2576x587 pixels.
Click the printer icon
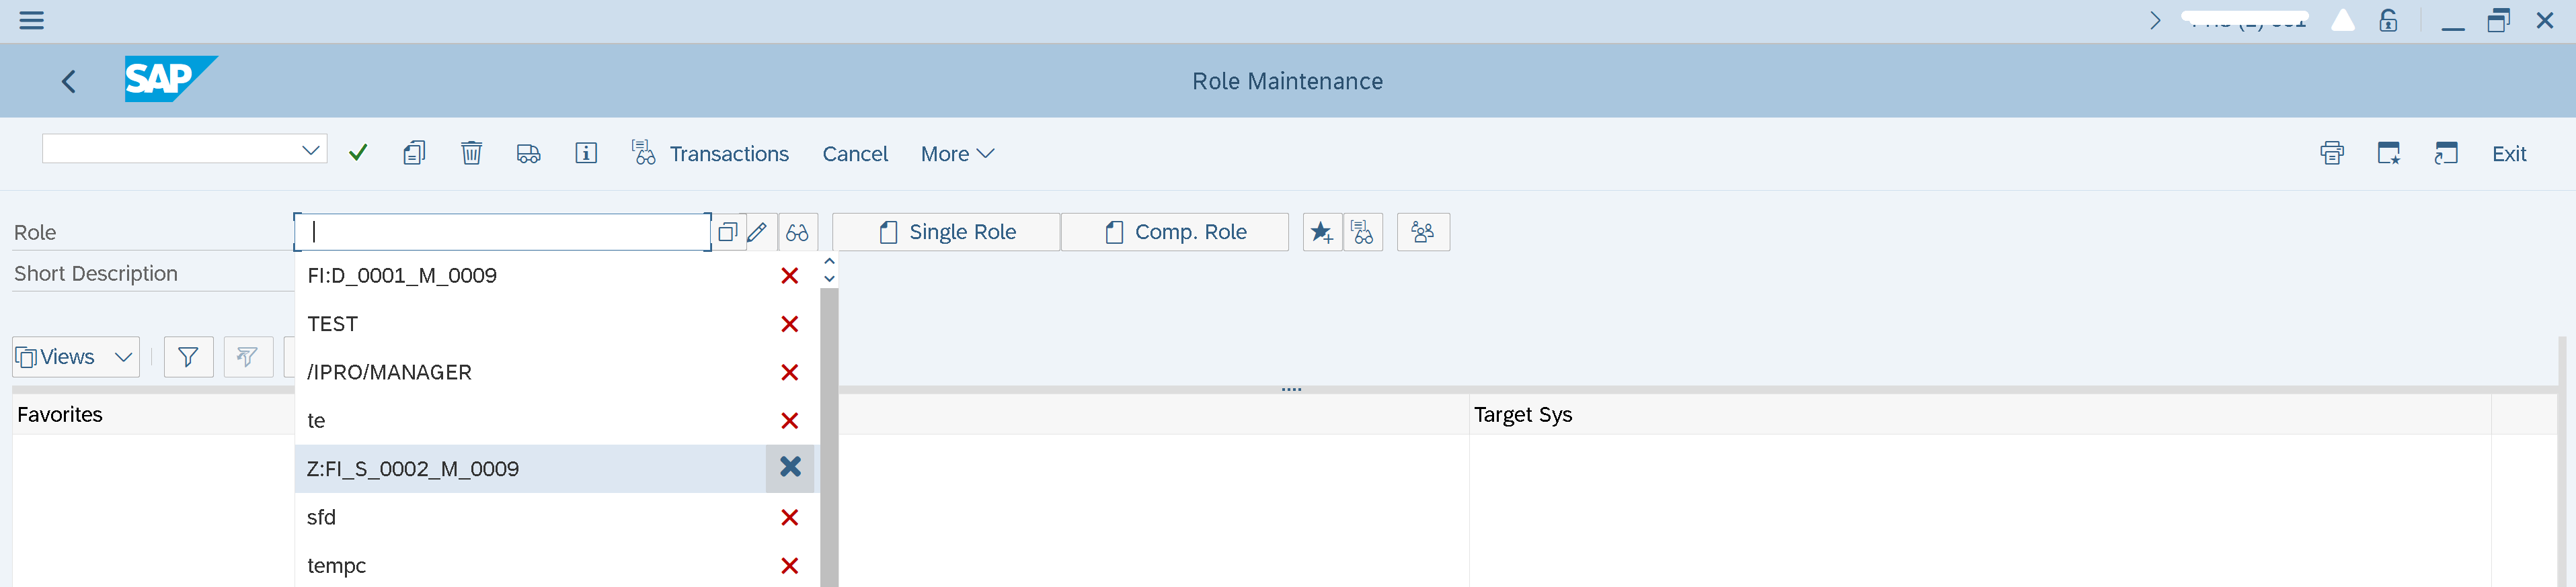point(2331,152)
